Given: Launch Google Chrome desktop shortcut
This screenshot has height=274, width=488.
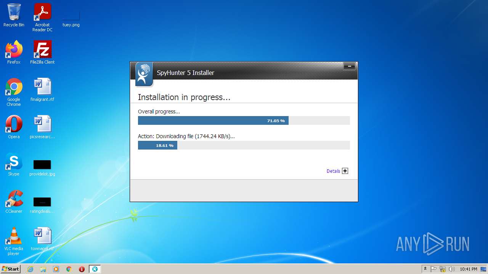Looking at the screenshot, I should pyautogui.click(x=14, y=92).
